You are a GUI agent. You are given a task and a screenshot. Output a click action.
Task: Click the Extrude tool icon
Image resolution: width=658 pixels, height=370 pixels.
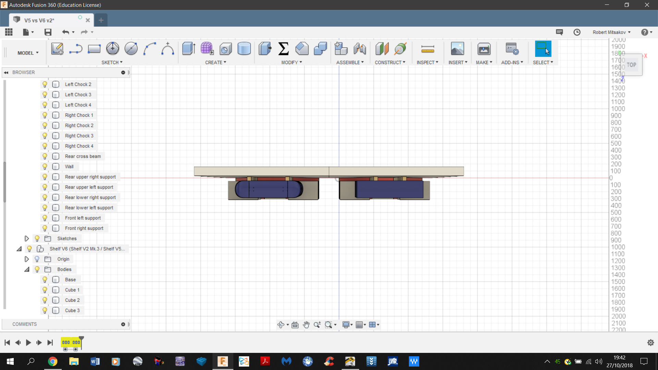(x=189, y=49)
